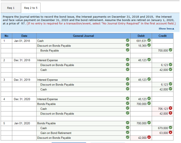This screenshot has height=143, width=181.
Task: Click red X icon beside 42,000 debit in entry 5
Action: 149,137
